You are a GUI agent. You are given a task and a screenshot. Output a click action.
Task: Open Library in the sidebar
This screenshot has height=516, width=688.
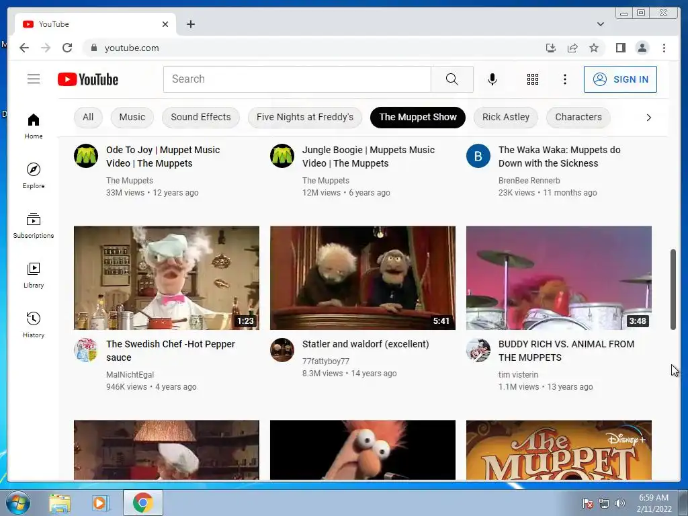[x=34, y=275]
